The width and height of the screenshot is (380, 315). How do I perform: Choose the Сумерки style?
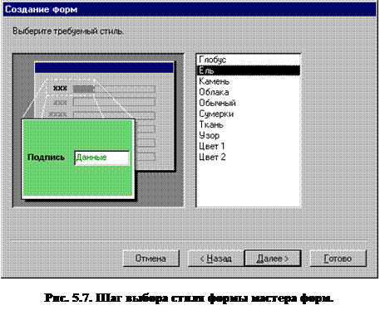[248, 114]
